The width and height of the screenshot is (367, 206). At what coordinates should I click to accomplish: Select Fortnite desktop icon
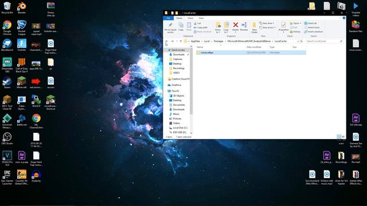tap(22, 45)
